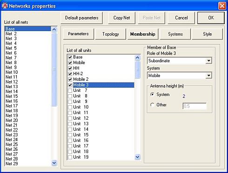Close the Networks properties dialog

click(222, 6)
